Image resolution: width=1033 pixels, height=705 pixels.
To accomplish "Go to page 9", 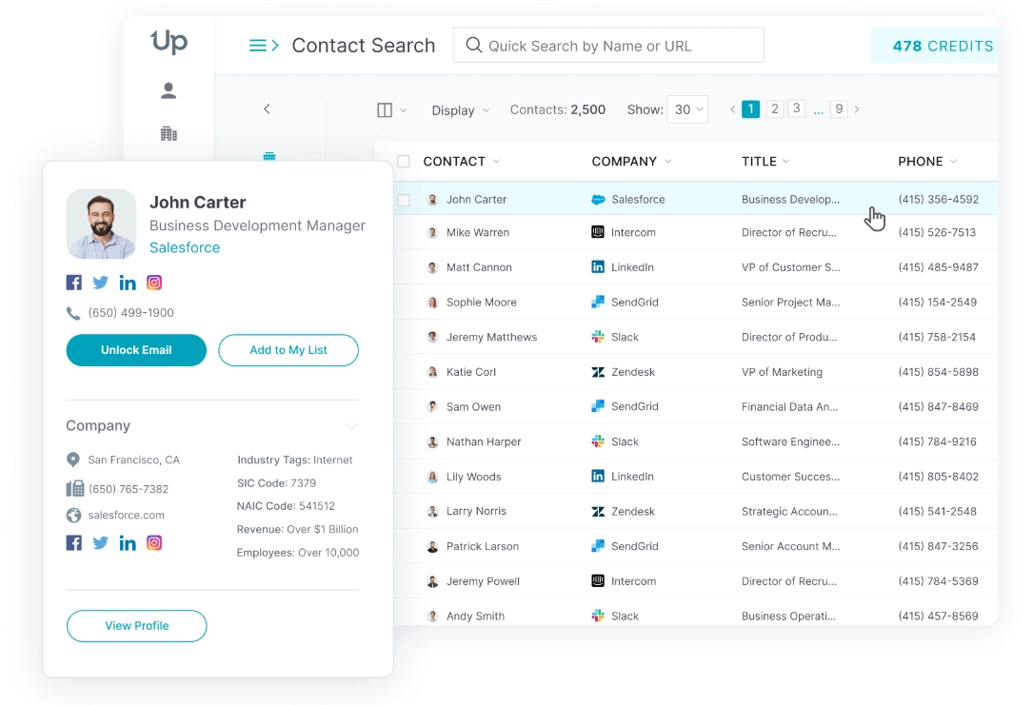I will click(x=839, y=108).
